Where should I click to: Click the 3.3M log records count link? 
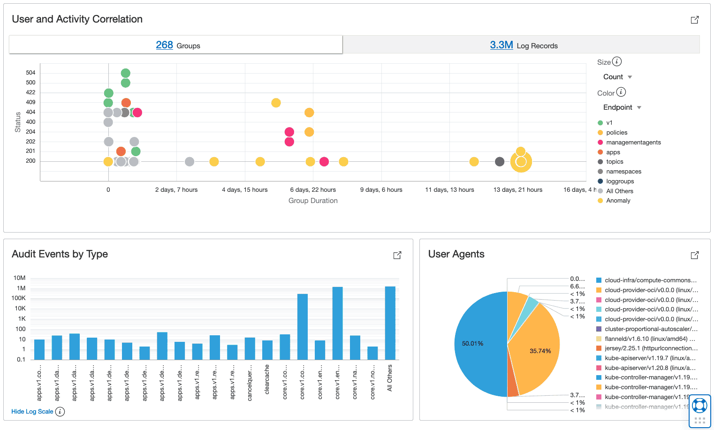[x=501, y=45]
